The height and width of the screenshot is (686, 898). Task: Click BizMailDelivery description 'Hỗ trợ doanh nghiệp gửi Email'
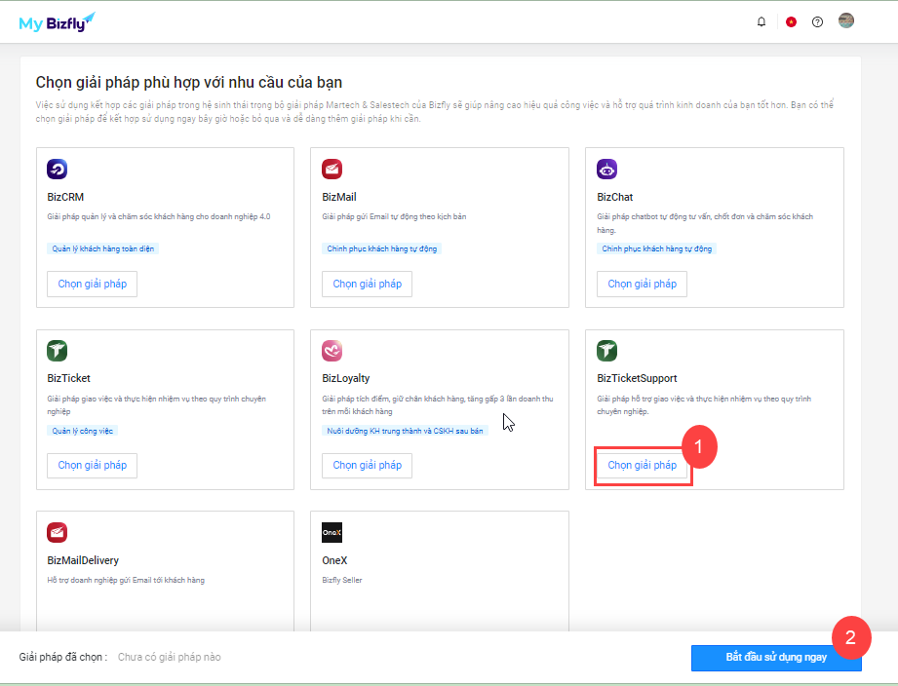coord(126,580)
